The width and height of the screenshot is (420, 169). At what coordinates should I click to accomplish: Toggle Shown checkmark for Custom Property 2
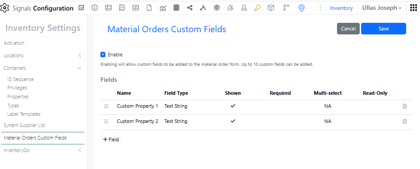coord(233,121)
